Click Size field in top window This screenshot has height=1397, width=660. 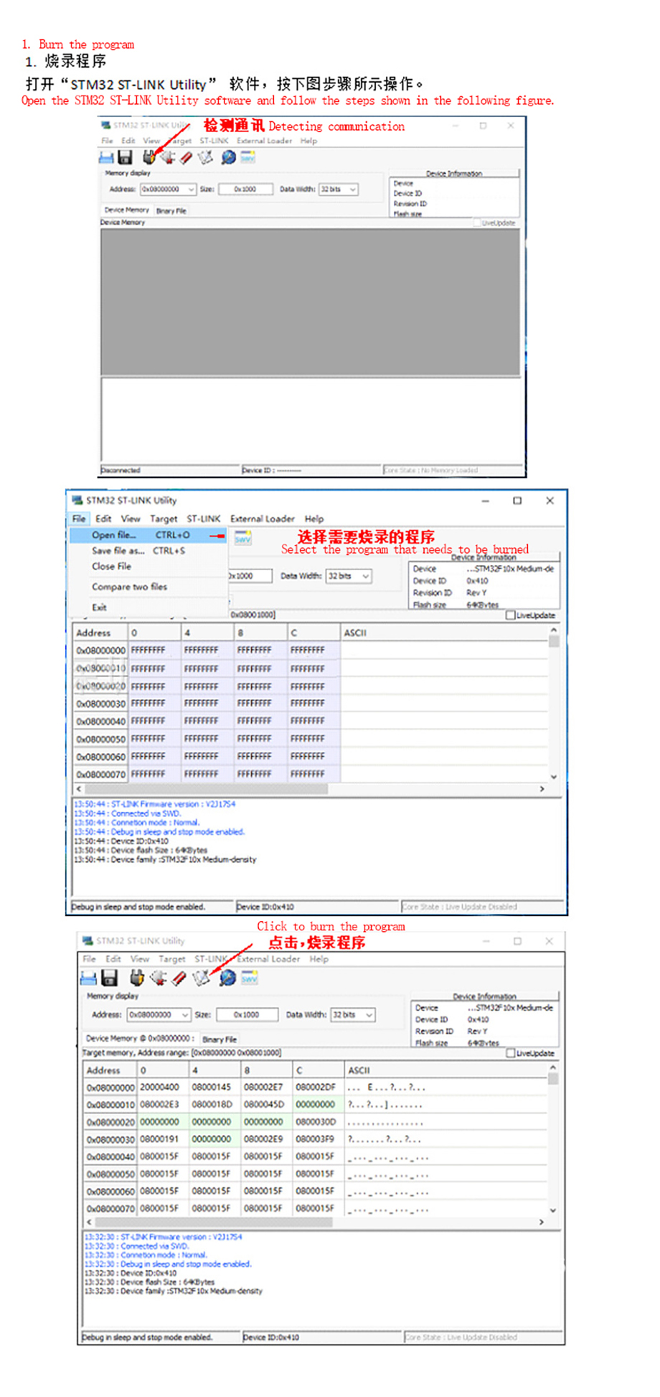pyautogui.click(x=245, y=190)
